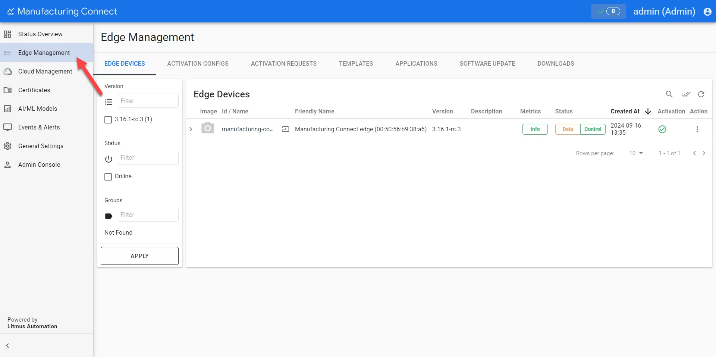Switch to the Activation Configs tab
The height and width of the screenshot is (357, 716).
pyautogui.click(x=198, y=63)
